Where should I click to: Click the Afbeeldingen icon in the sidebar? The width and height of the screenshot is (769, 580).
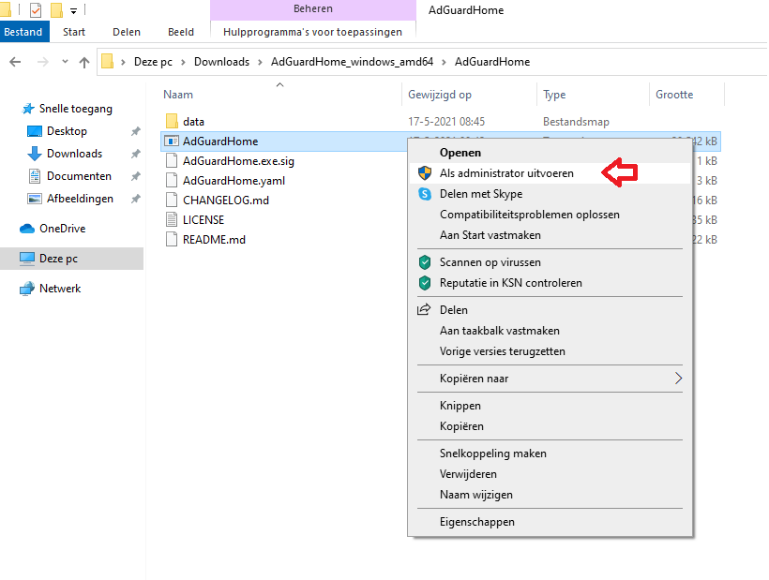[35, 199]
